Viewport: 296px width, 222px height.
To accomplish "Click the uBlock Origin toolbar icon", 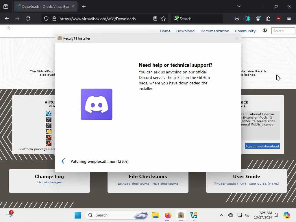I will pyautogui.click(x=279, y=18).
